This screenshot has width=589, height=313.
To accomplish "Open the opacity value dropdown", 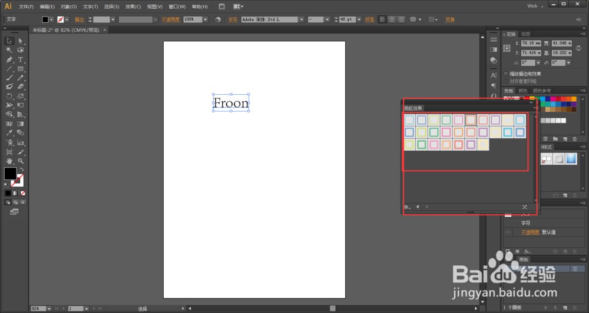I will [x=206, y=19].
